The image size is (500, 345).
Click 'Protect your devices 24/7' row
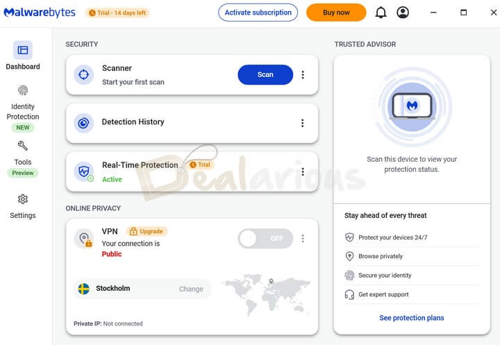411,237
